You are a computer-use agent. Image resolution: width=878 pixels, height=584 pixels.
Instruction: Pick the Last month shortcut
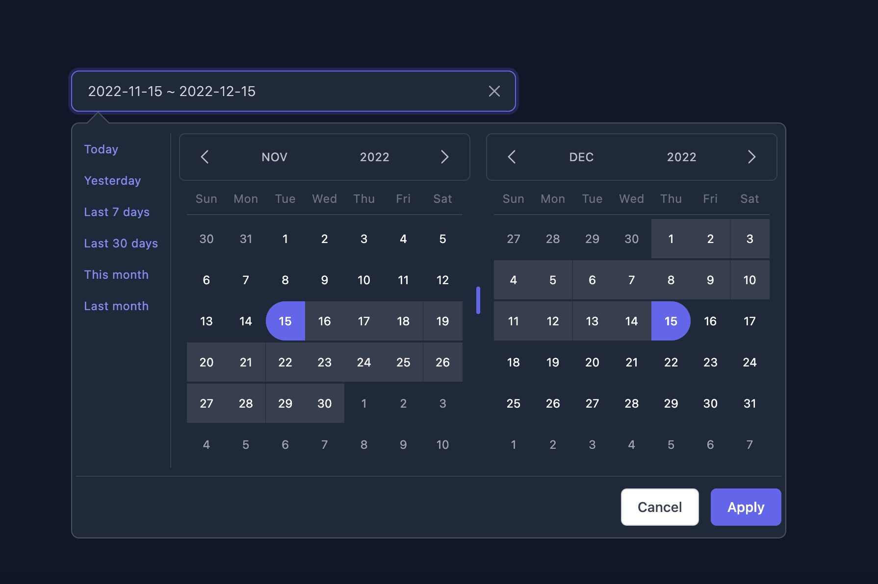coord(116,306)
